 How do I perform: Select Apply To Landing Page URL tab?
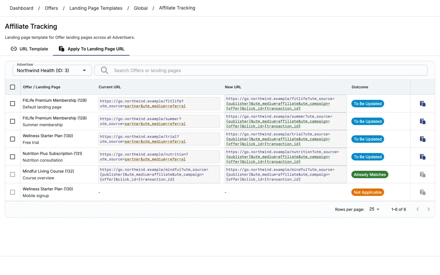[x=91, y=49]
